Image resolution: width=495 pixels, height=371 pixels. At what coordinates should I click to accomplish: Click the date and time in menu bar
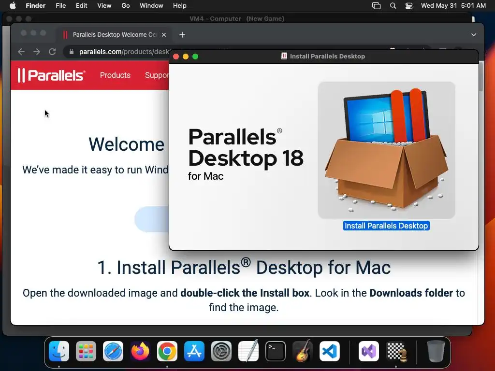tap(453, 6)
